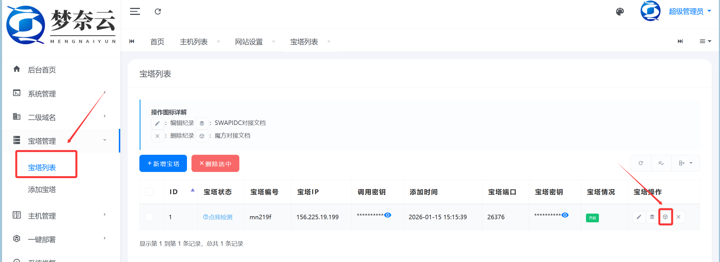Toggle the select-all checkbox in table header
Viewport: 720px width, 262px height.
(x=150, y=192)
